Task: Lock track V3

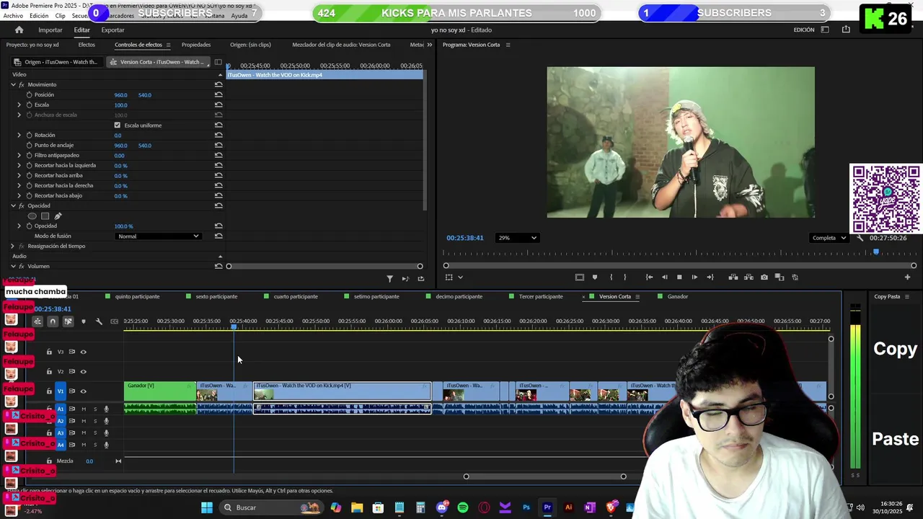Action: tap(49, 352)
